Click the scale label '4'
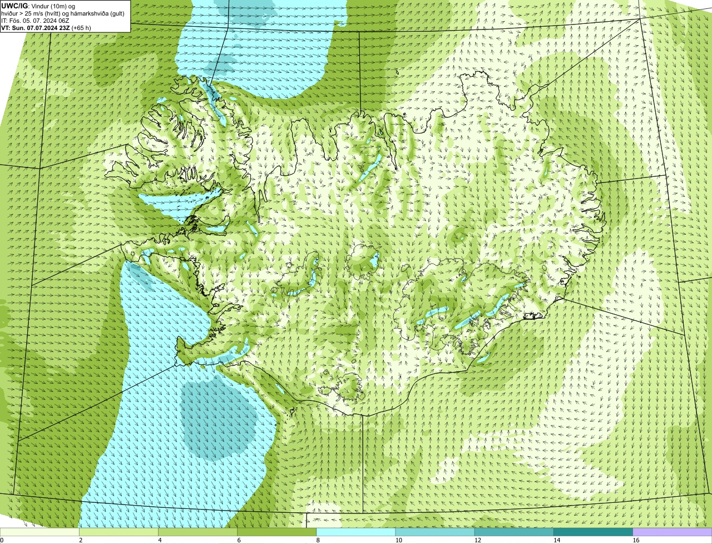The image size is (712, 544). pos(160,540)
